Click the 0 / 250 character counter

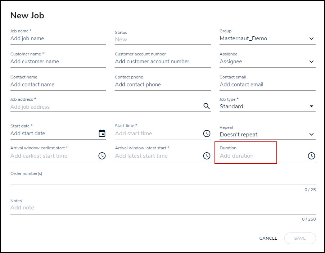coord(309,219)
